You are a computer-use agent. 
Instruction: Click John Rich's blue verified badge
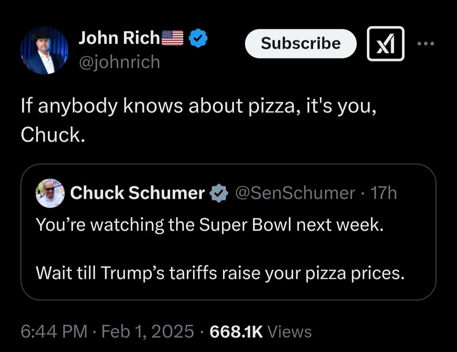tap(198, 38)
